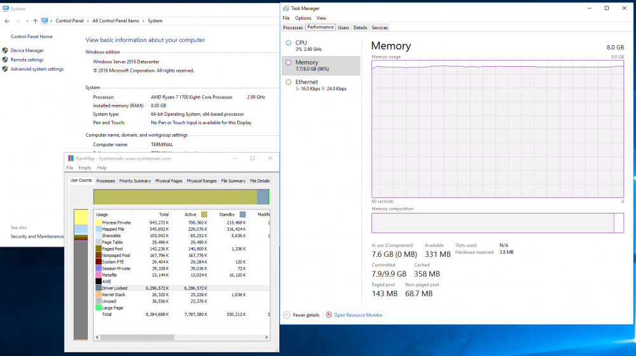
Task: Click the Control Panel Home link
Action: click(x=32, y=36)
